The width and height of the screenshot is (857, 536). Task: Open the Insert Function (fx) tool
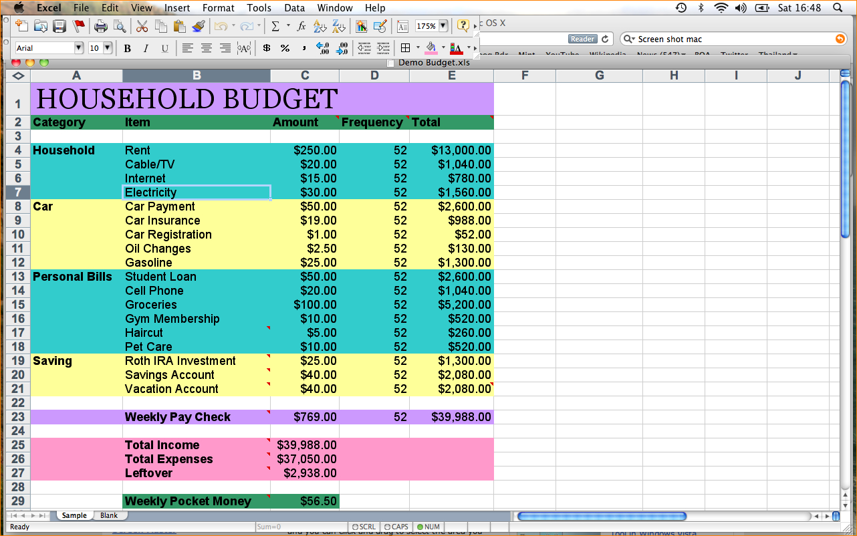(301, 25)
